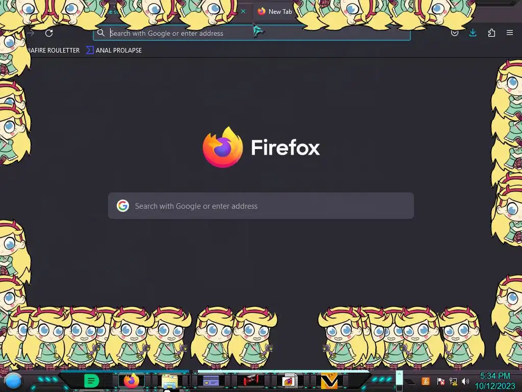Switch to the New Tab tab
522x392 pixels.
(x=275, y=11)
